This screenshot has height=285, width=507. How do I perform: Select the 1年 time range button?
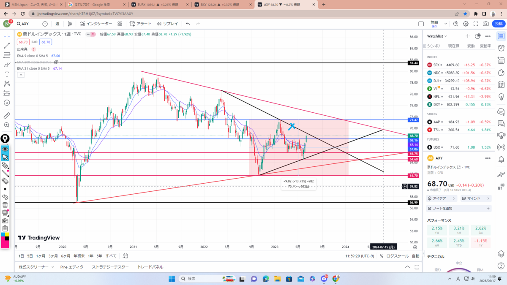91,256
